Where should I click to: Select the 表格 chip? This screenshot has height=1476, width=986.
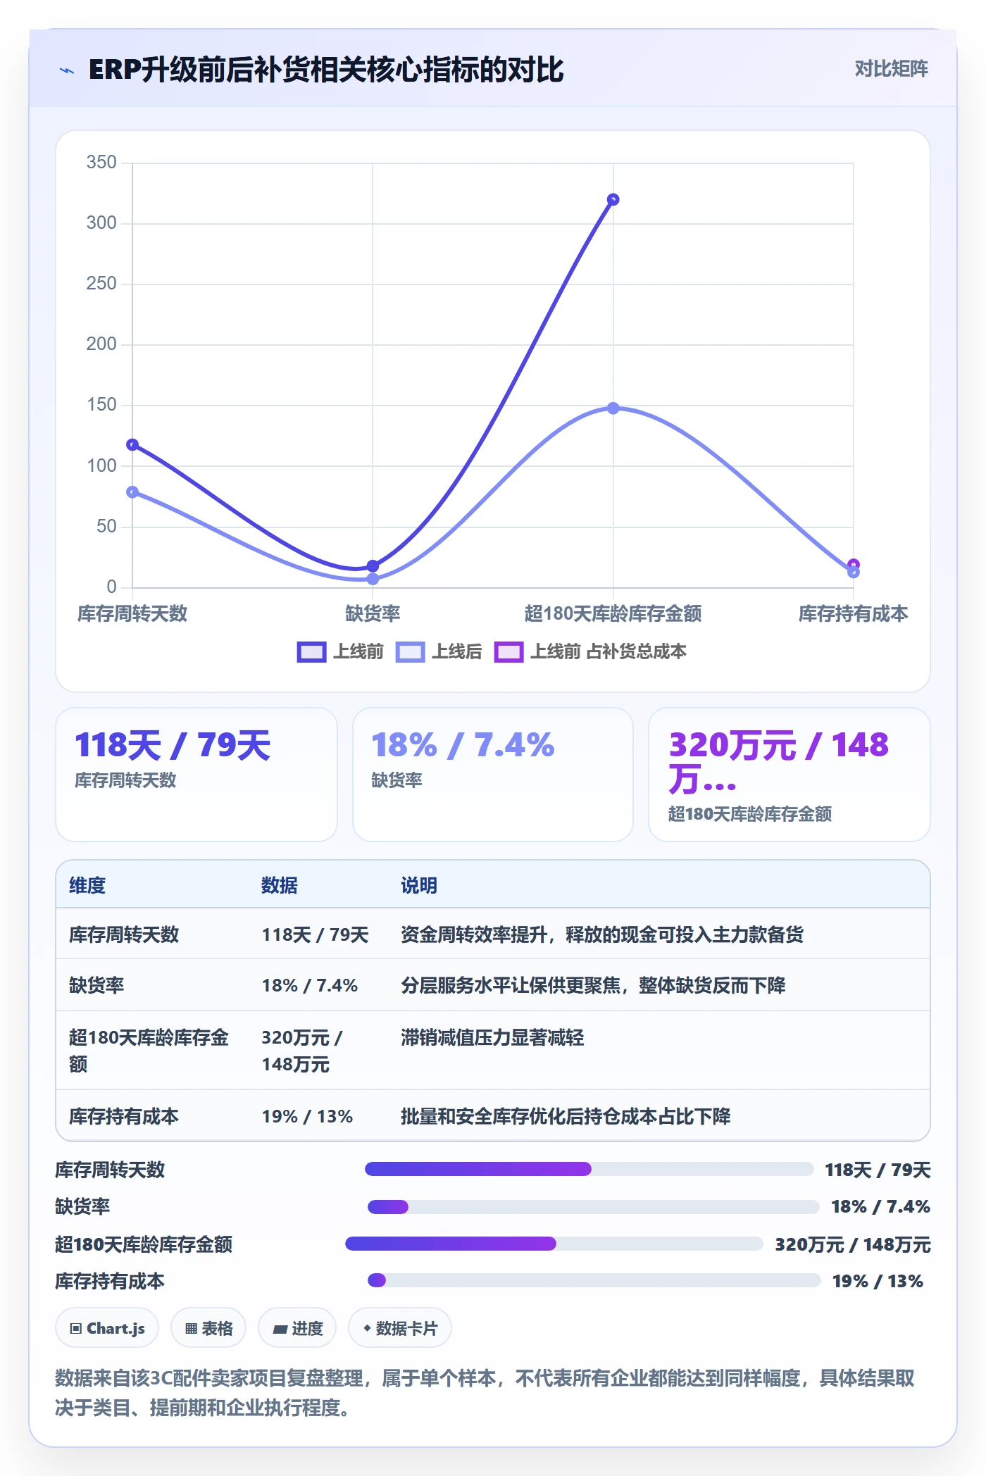coord(208,1328)
